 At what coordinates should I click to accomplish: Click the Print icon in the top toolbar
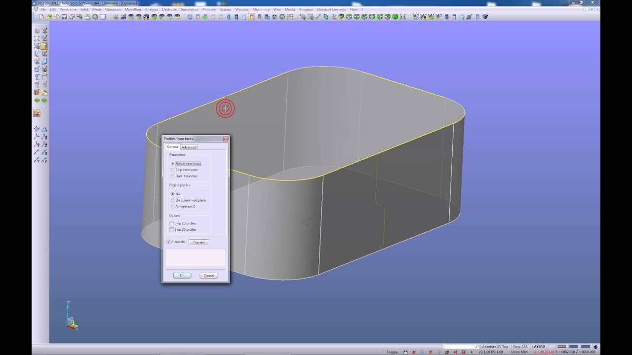(x=87, y=17)
